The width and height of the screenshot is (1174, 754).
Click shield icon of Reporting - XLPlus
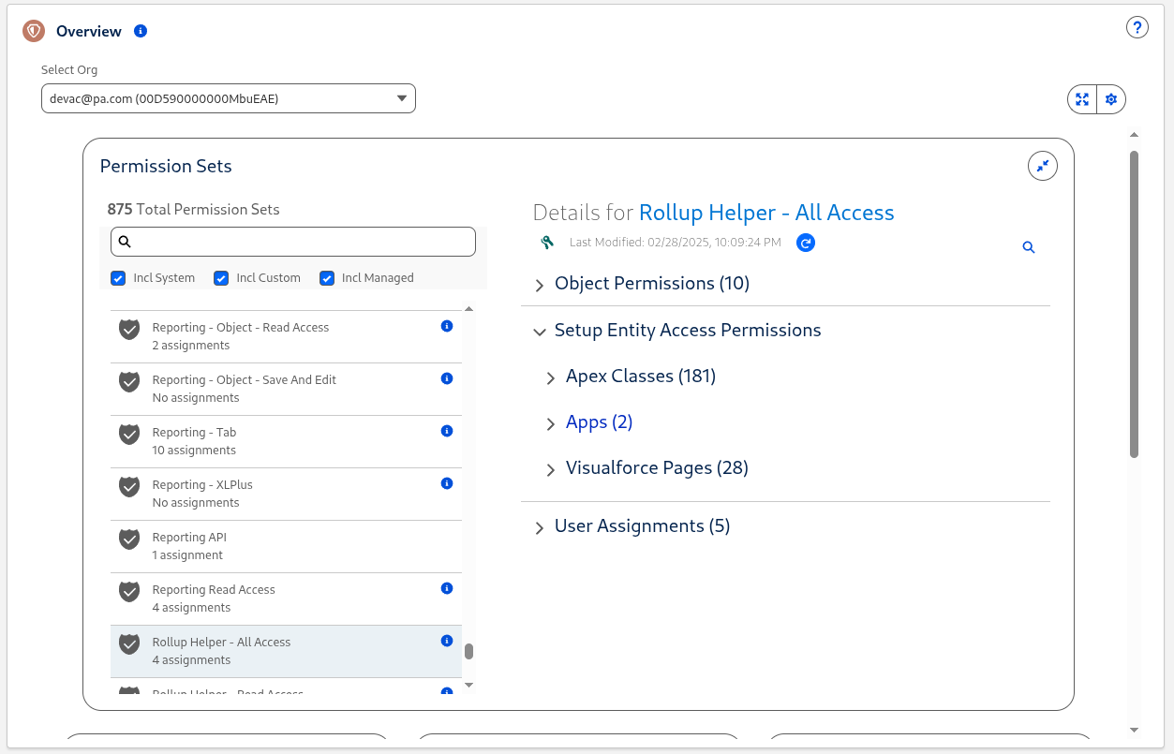pos(129,487)
